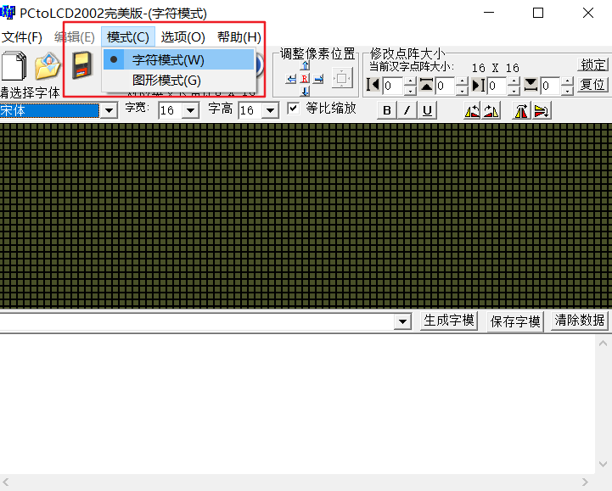Click the new file icon in toolbar
This screenshot has width=612, height=491.
14,65
